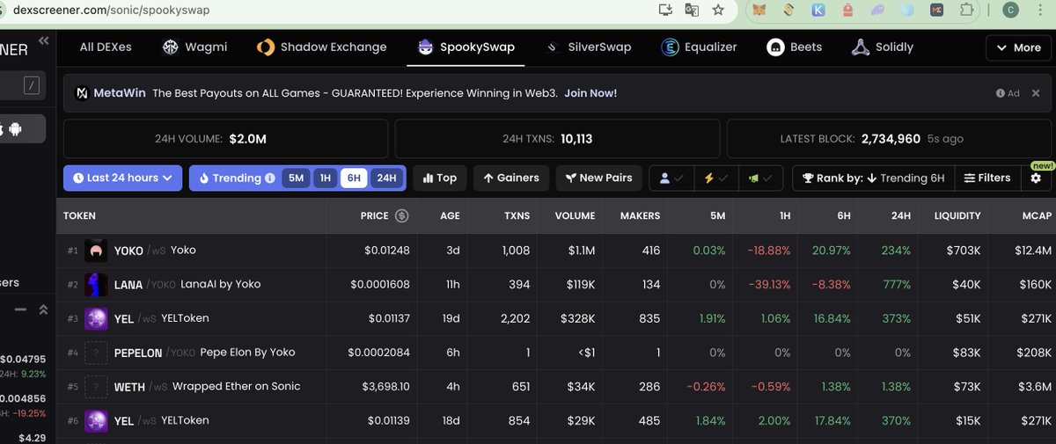Click the MAKERS column header
The height and width of the screenshot is (444, 1056).
tap(640, 215)
